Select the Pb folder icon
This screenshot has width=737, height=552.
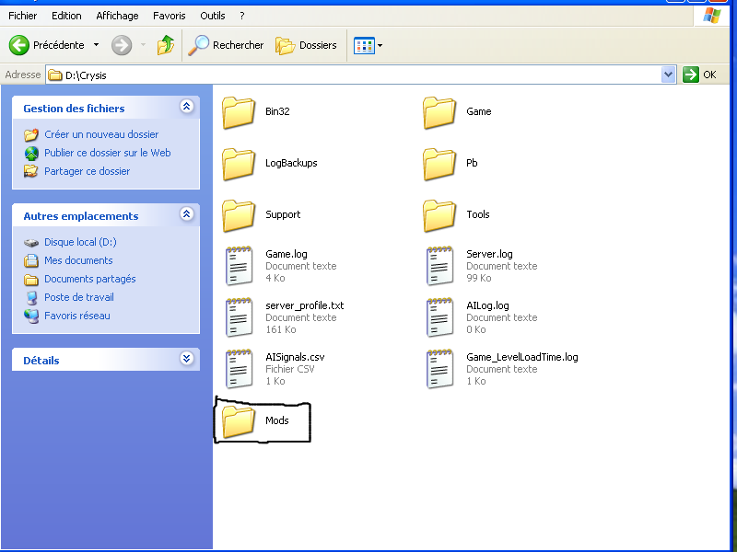[x=439, y=165]
